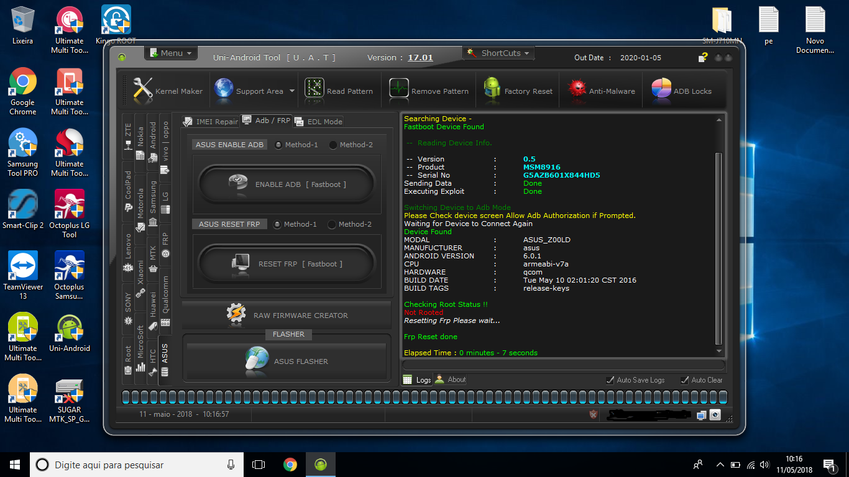This screenshot has height=477, width=849.
Task: Open Smart-Clip 2 desktop shortcut
Action: [x=23, y=209]
